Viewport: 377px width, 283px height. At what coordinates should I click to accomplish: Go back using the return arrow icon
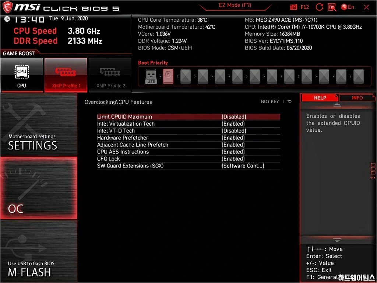(x=289, y=101)
